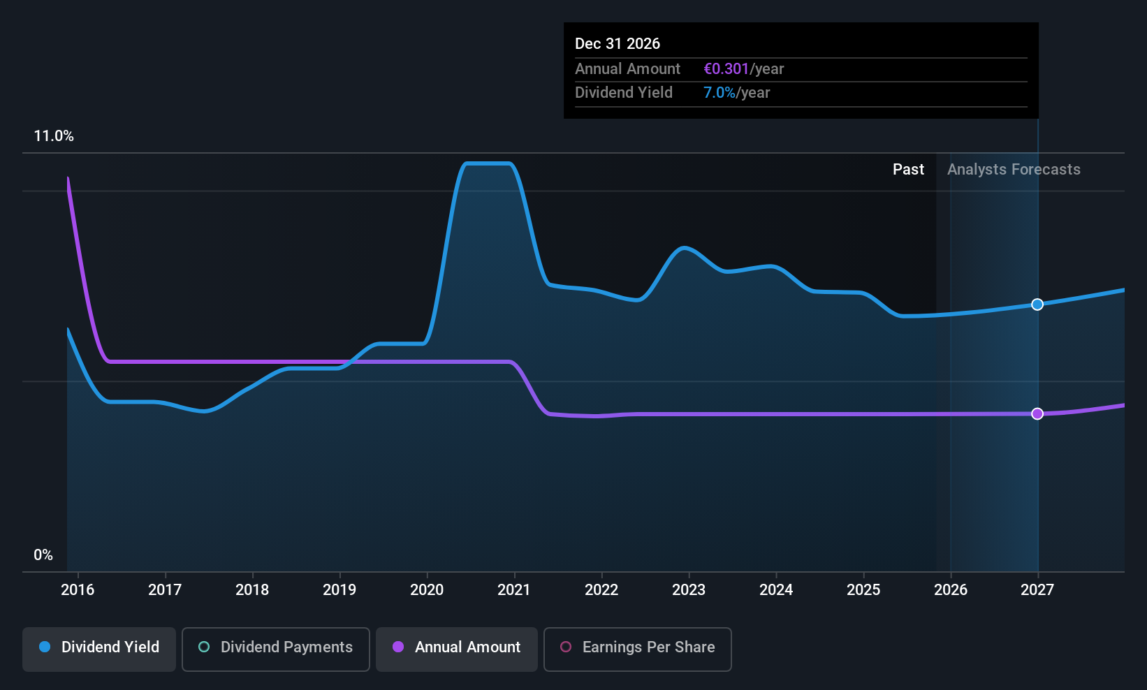Enable the Dividend Payments series
The height and width of the screenshot is (690, 1147).
click(275, 648)
